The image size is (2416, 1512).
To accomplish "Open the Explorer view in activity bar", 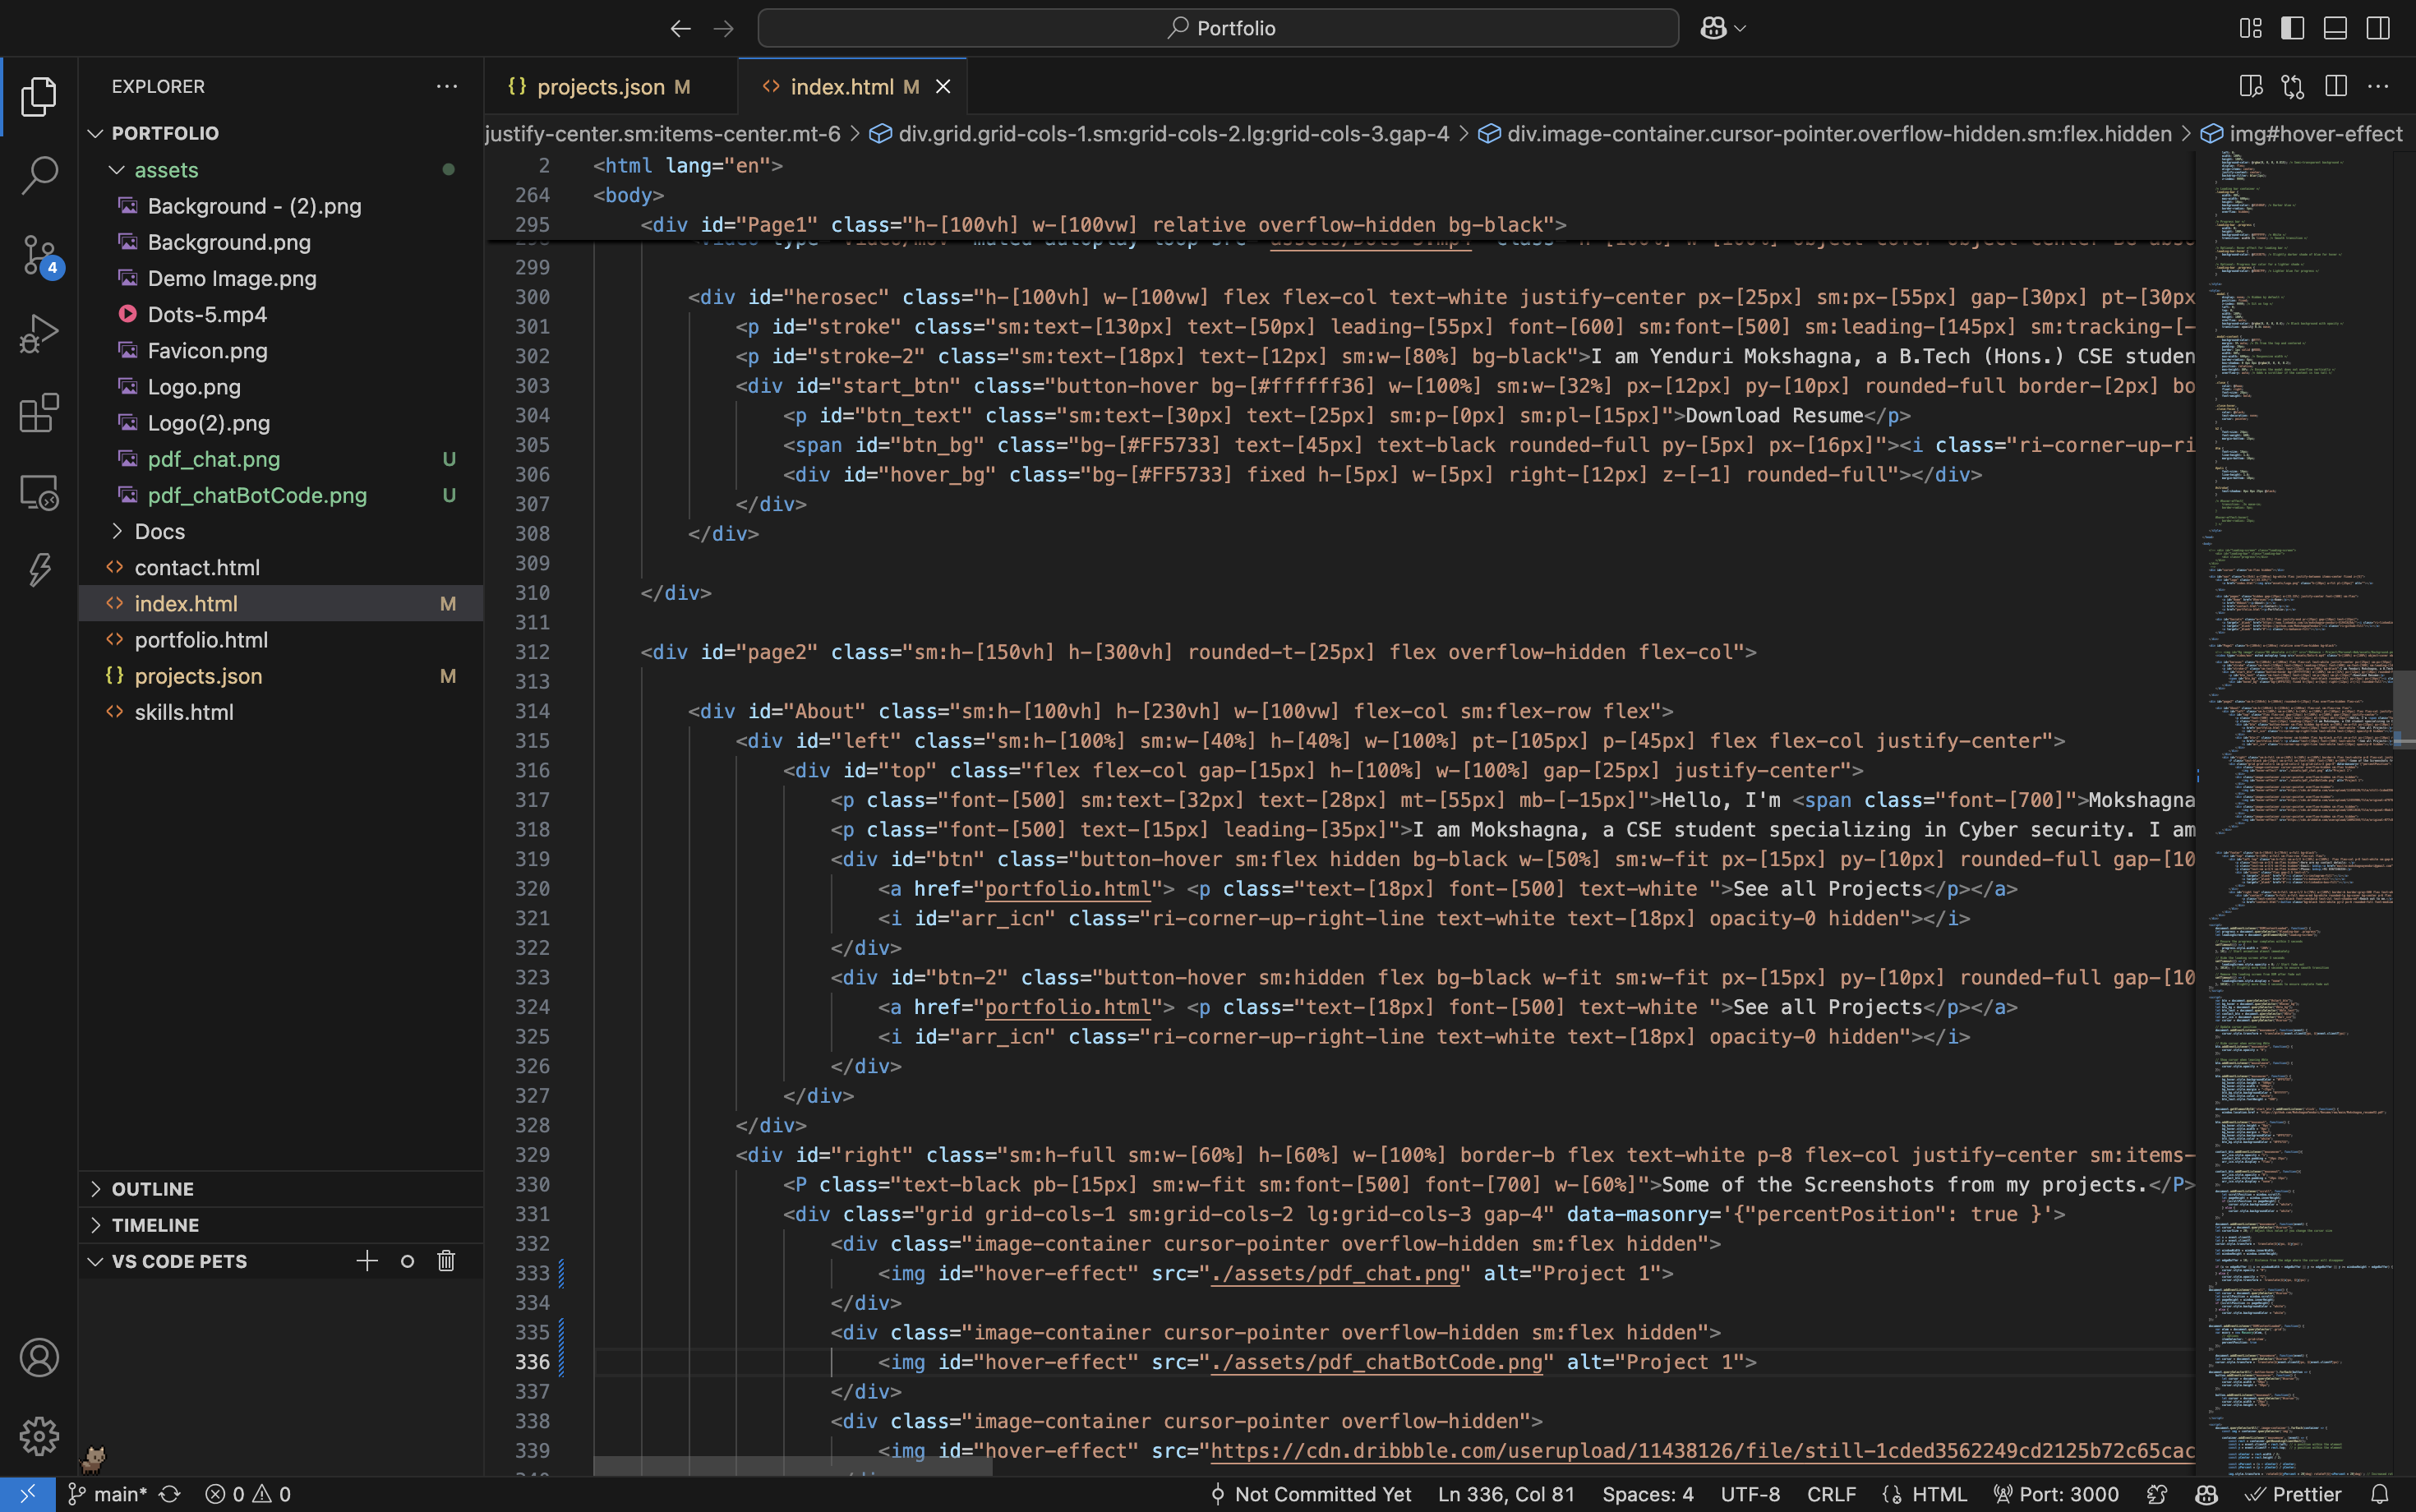I will pos(38,96).
